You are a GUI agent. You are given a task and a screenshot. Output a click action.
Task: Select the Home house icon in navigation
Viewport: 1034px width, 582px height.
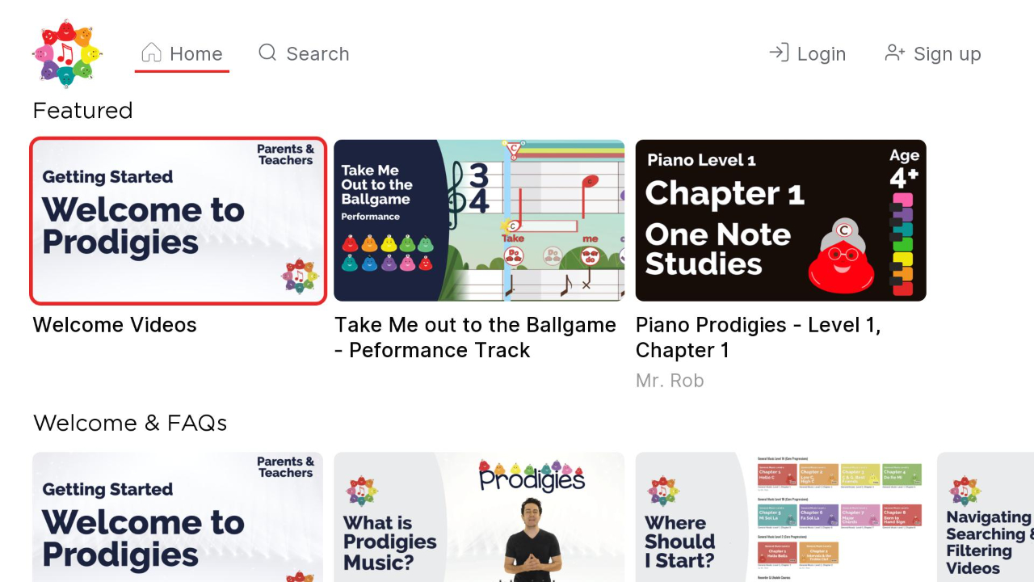pos(151,52)
